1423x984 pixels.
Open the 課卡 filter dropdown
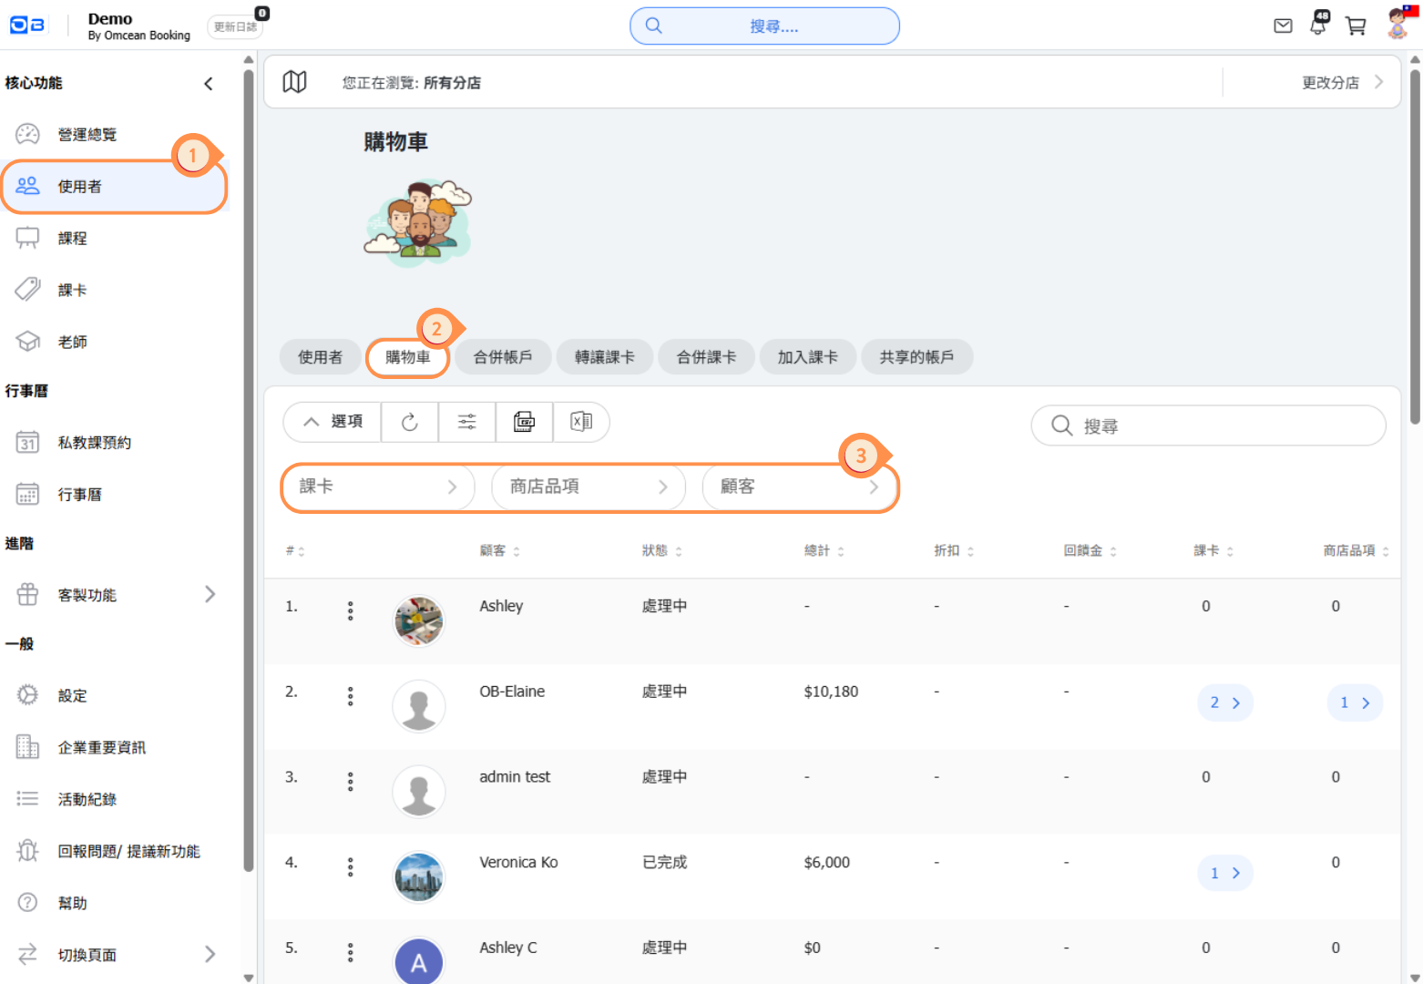(x=378, y=487)
